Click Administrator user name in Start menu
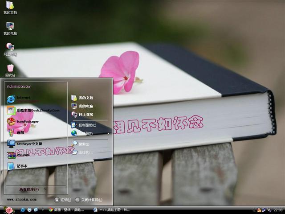Screen dimensions: 285x214 tap(19, 86)
